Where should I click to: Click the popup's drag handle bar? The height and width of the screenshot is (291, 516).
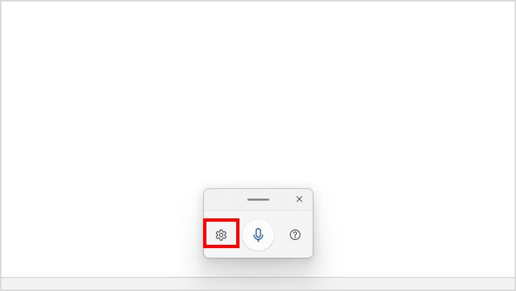pyautogui.click(x=258, y=199)
